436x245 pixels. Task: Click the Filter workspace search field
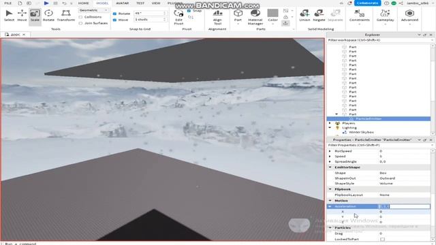[x=379, y=40]
